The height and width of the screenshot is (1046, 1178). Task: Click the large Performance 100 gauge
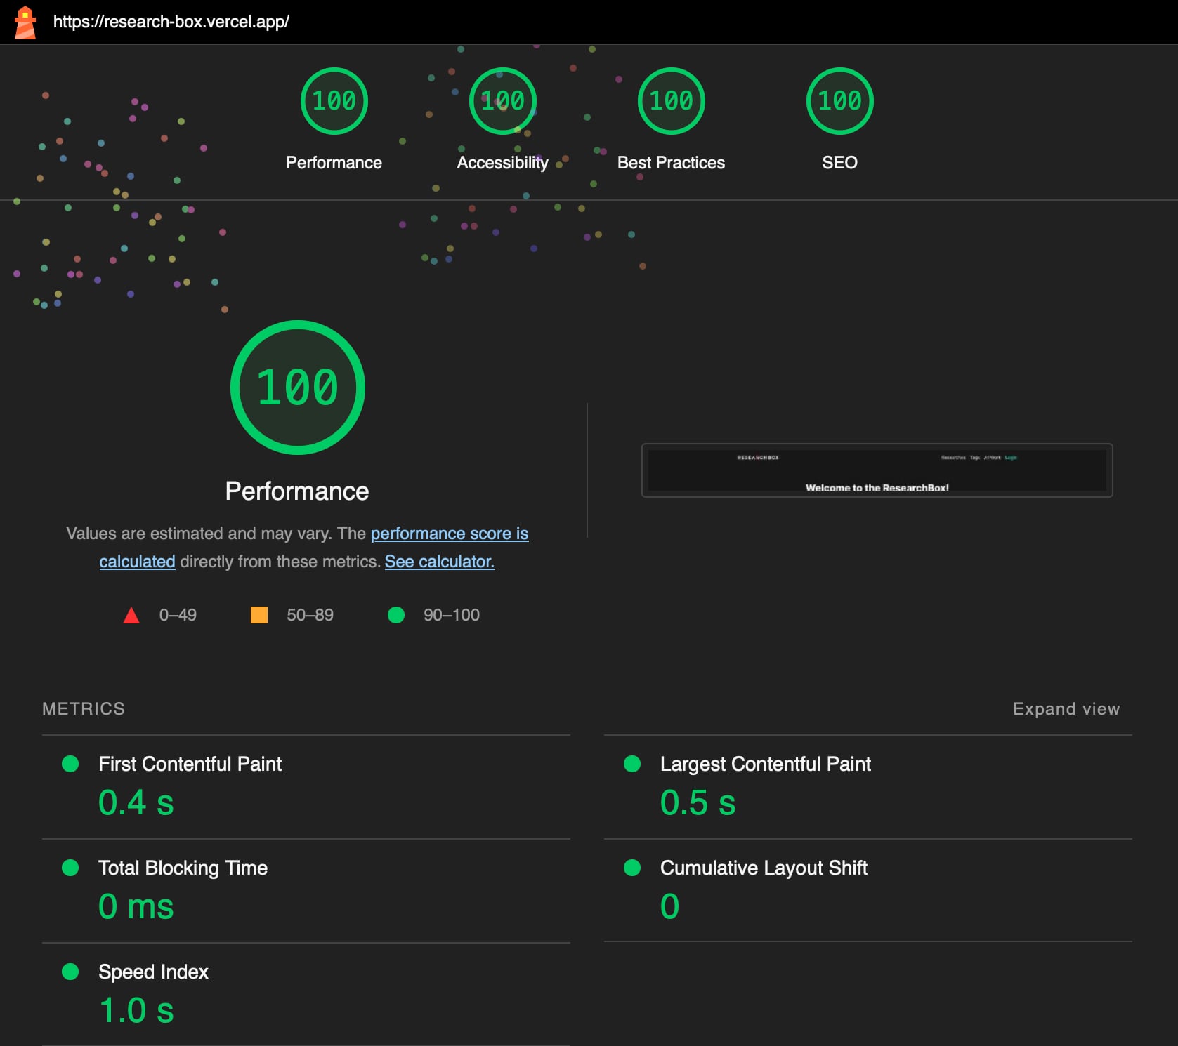click(x=298, y=388)
